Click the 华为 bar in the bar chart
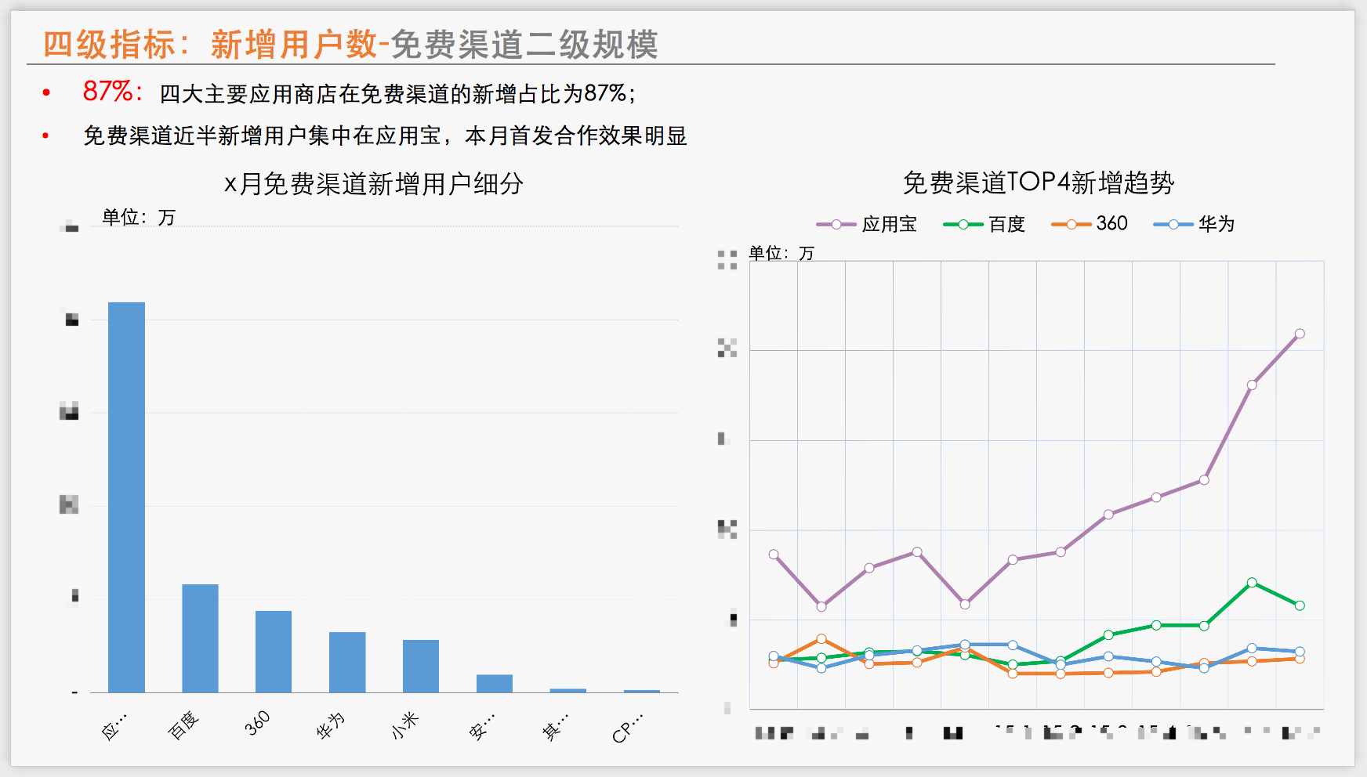The image size is (1367, 777). coord(347,662)
